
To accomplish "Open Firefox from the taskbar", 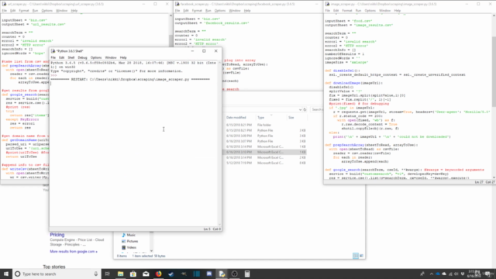I will 158,274.
